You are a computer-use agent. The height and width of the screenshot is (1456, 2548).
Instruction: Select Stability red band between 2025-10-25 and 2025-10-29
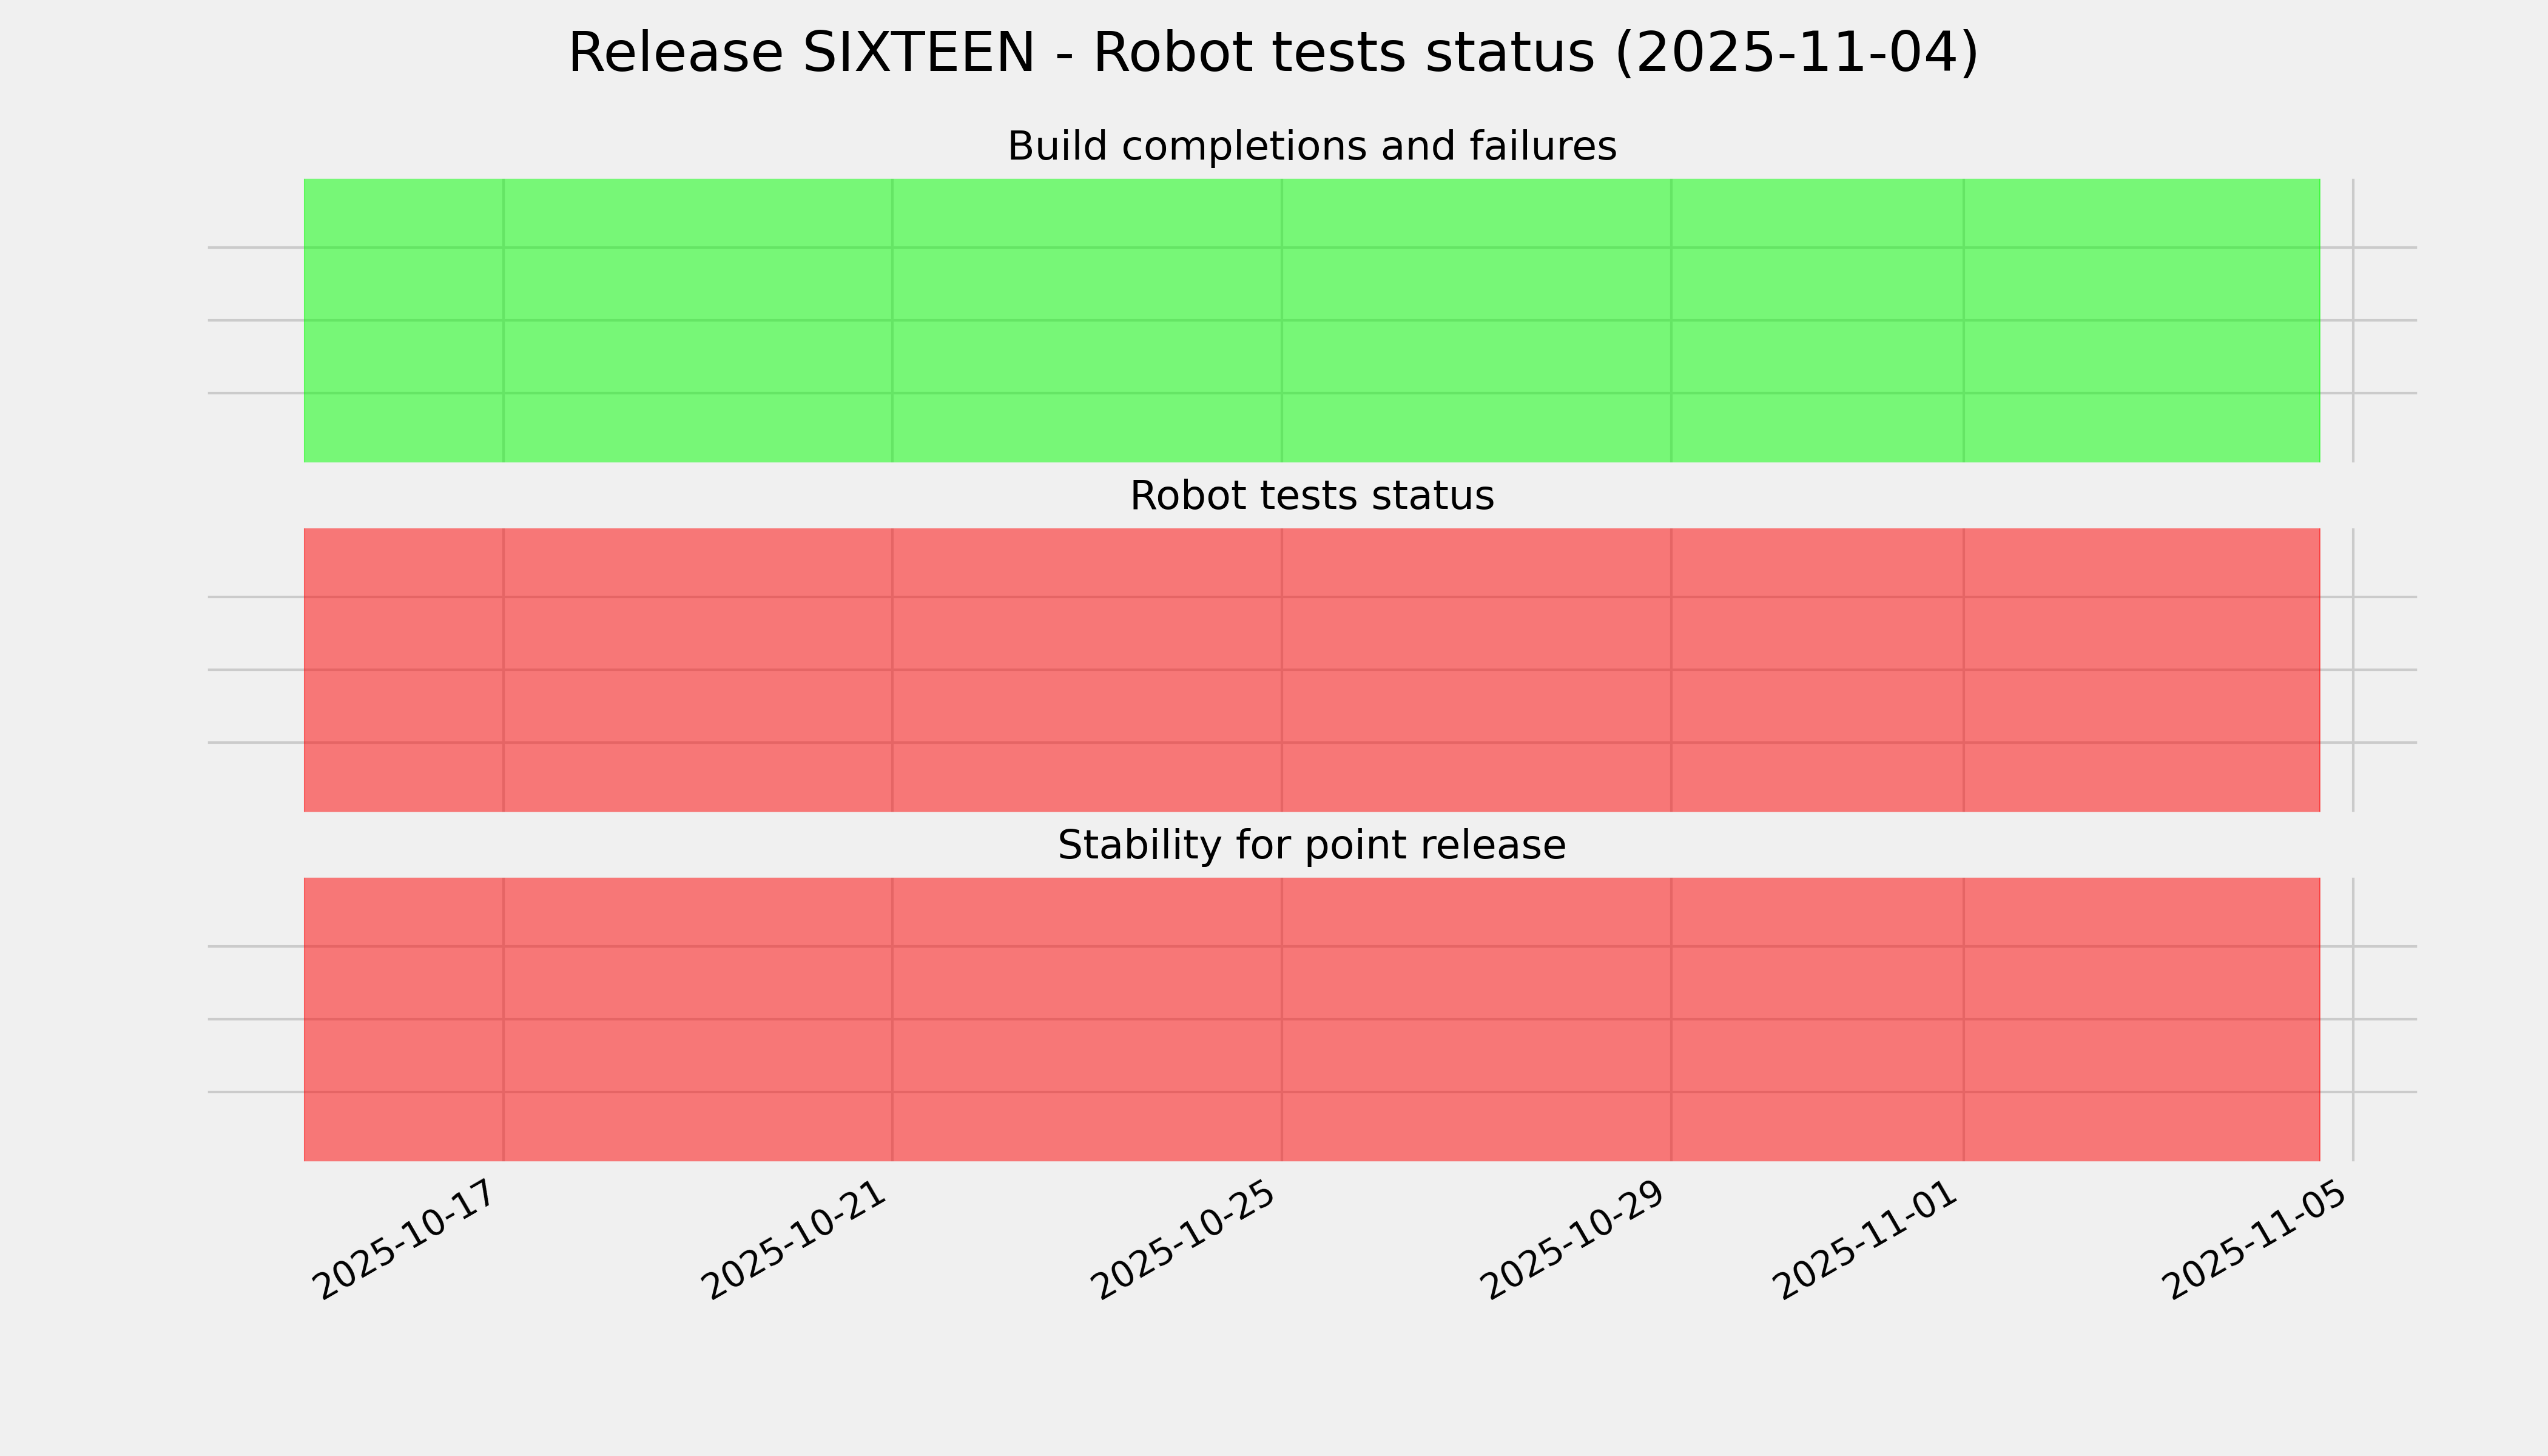[x=1476, y=1019]
